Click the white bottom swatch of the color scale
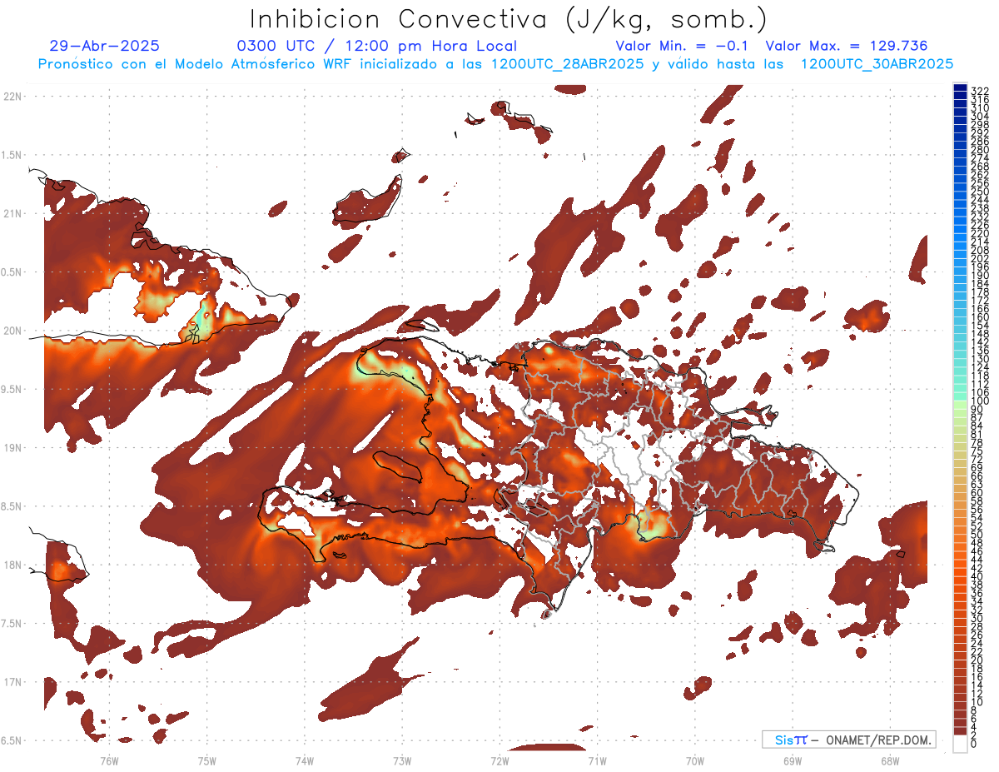Screen dimensions: 999x772 click(x=960, y=745)
